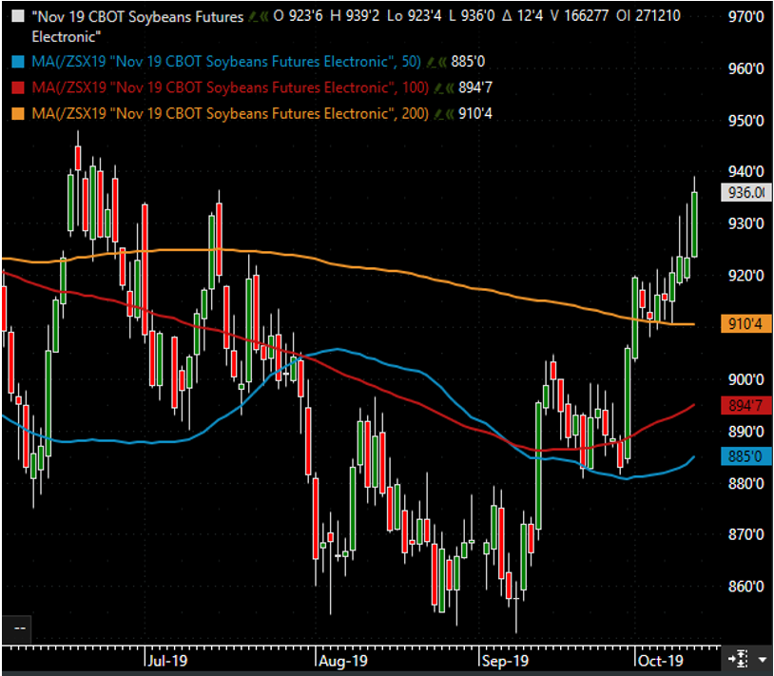Click the 936.00 last price bubble on axis
The image size is (774, 676).
click(x=746, y=192)
